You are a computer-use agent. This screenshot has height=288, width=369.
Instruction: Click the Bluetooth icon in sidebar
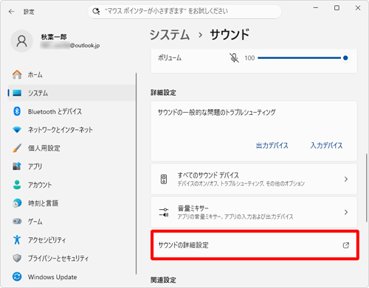(x=17, y=111)
